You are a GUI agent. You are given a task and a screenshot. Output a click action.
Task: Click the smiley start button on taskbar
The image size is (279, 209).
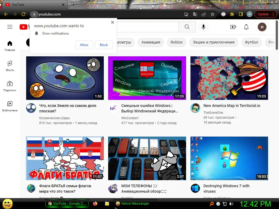click(7, 204)
